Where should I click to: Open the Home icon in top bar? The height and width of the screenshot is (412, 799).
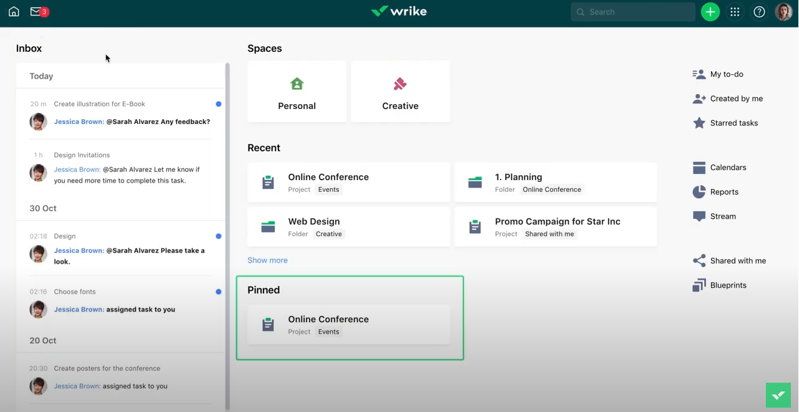click(x=14, y=12)
